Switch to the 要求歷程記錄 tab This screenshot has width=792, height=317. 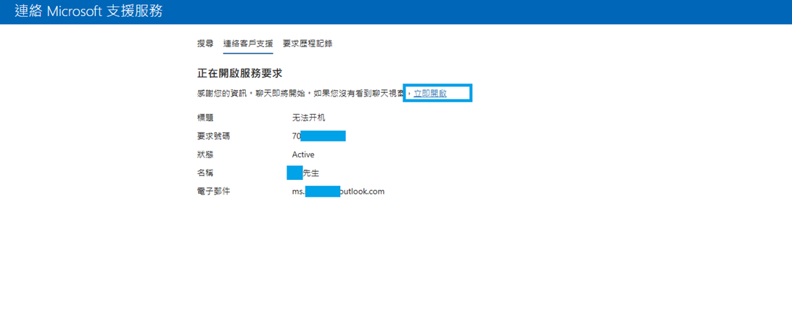pyautogui.click(x=308, y=44)
